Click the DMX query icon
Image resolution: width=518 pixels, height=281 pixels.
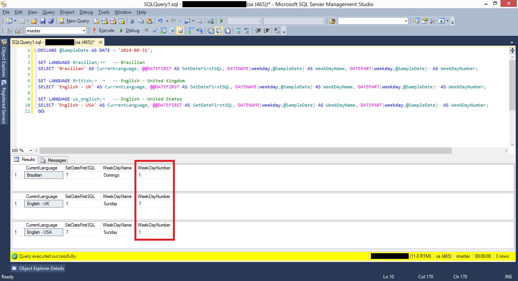(x=113, y=21)
